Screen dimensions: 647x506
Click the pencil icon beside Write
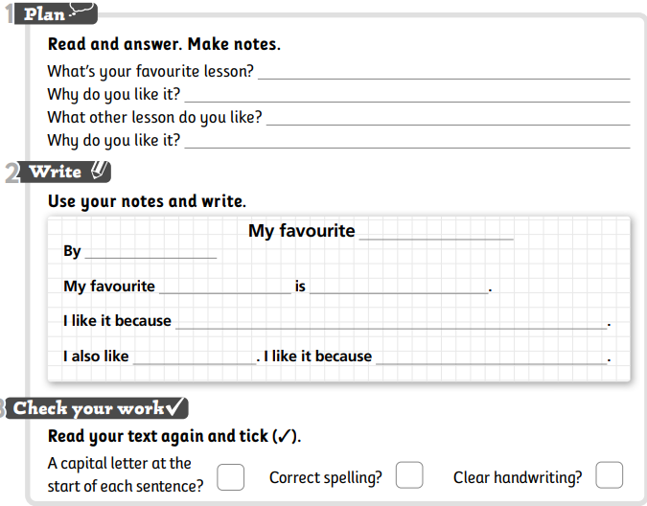tap(99, 172)
